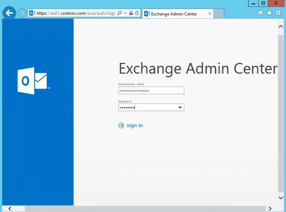The width and height of the screenshot is (286, 212).
Task: Focus the Domain\user name input field
Action: point(151,90)
